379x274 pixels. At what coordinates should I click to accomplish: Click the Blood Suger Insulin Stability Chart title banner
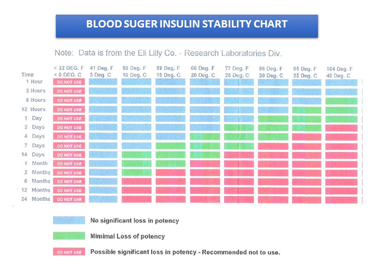pyautogui.click(x=187, y=26)
